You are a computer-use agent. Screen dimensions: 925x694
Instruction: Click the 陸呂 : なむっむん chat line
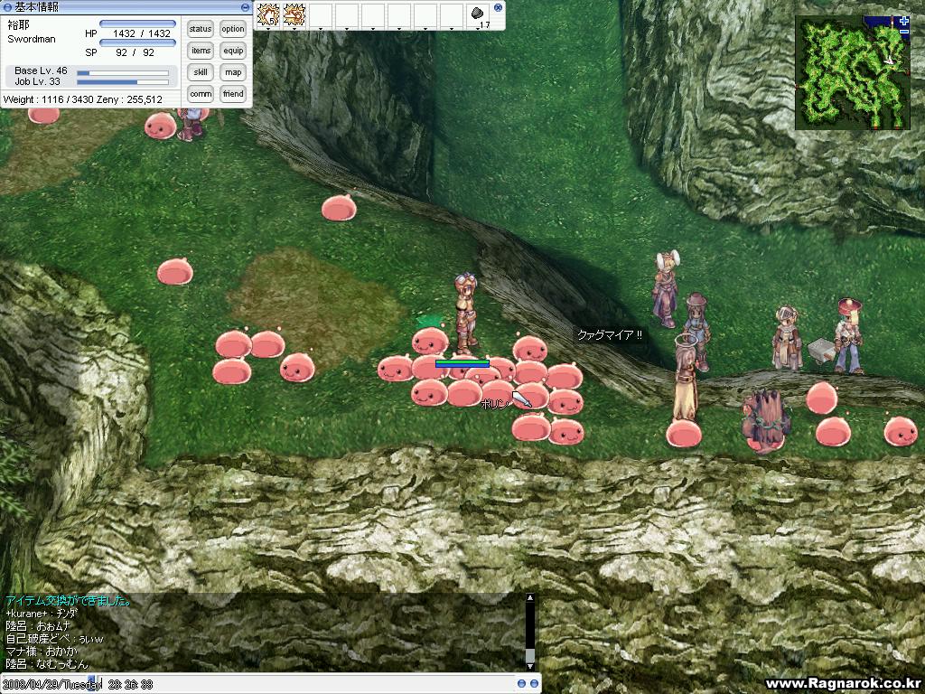pos(47,664)
